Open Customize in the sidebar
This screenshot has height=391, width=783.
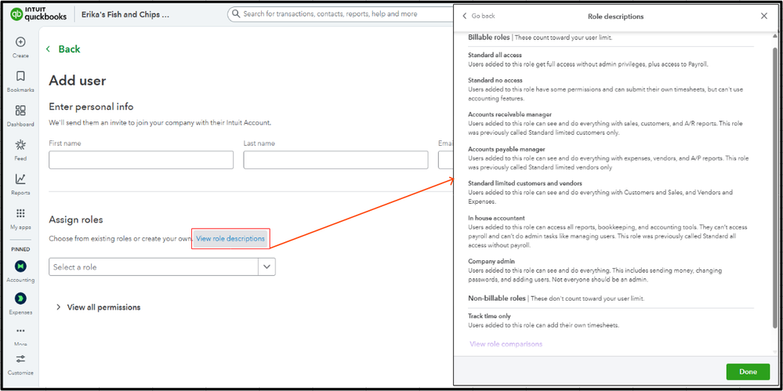(20, 364)
